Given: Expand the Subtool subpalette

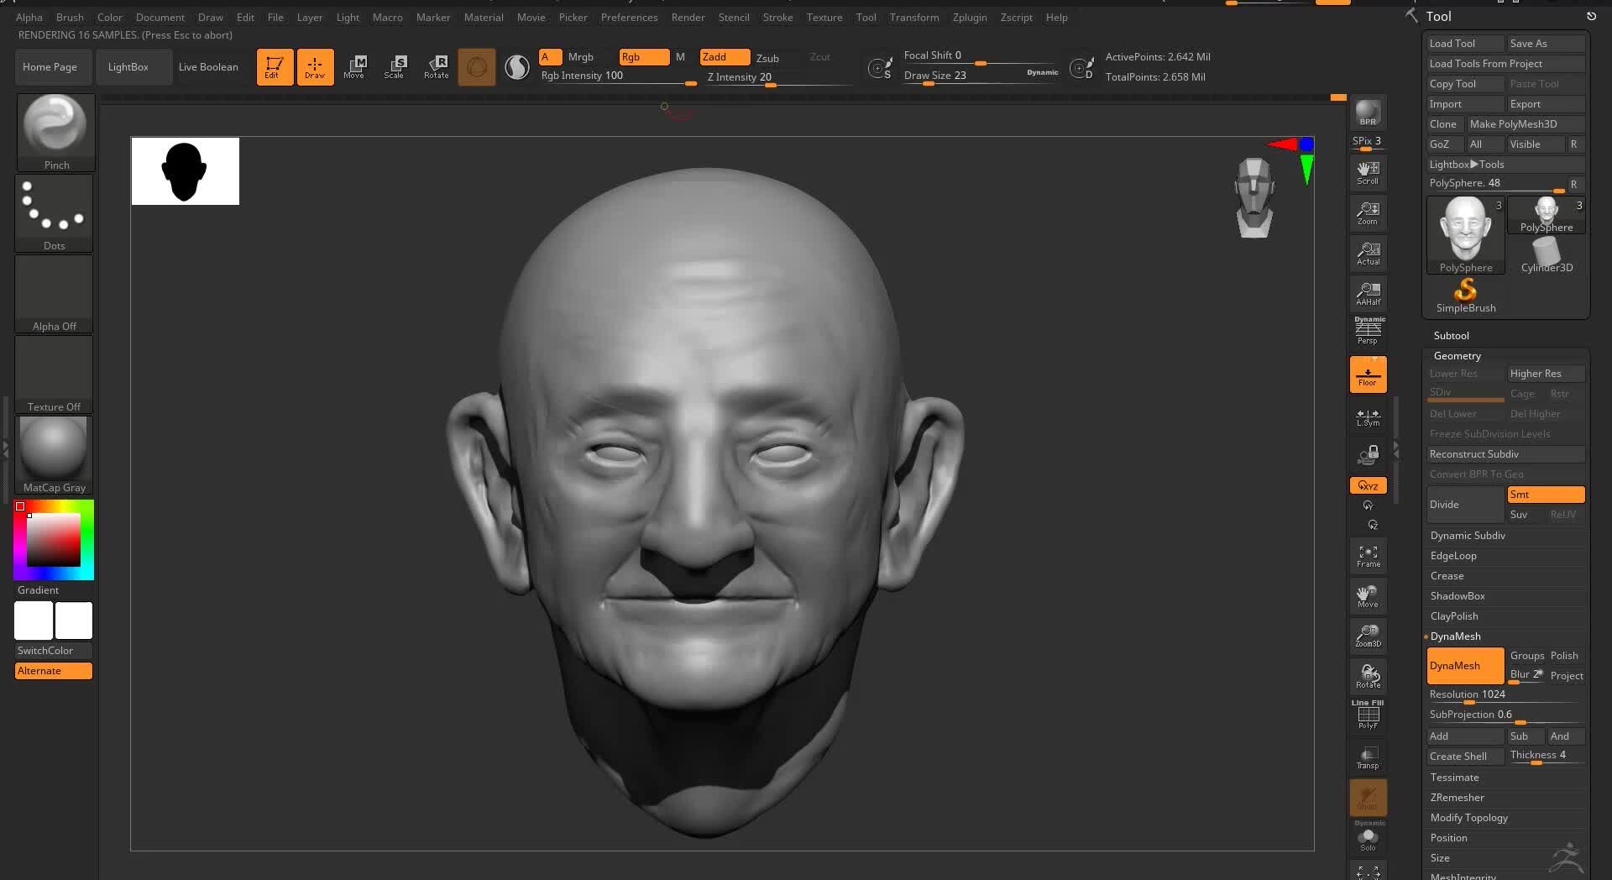Looking at the screenshot, I should (1451, 335).
